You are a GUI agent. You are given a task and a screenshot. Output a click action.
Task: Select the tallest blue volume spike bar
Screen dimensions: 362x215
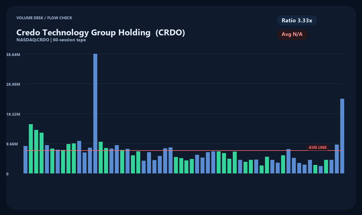[95, 113]
